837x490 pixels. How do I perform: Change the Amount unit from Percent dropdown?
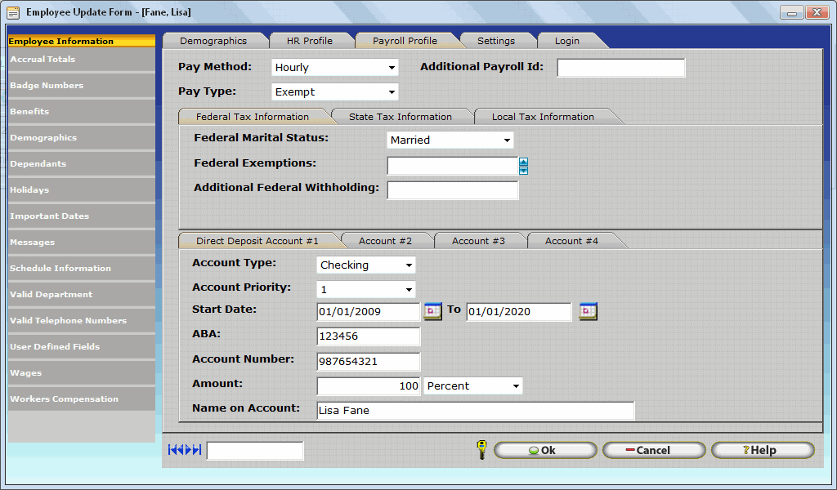[x=516, y=385]
